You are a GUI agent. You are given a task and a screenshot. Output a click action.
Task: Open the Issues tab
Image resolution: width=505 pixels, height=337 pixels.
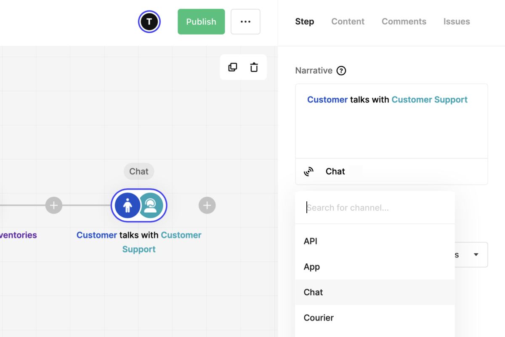457,21
